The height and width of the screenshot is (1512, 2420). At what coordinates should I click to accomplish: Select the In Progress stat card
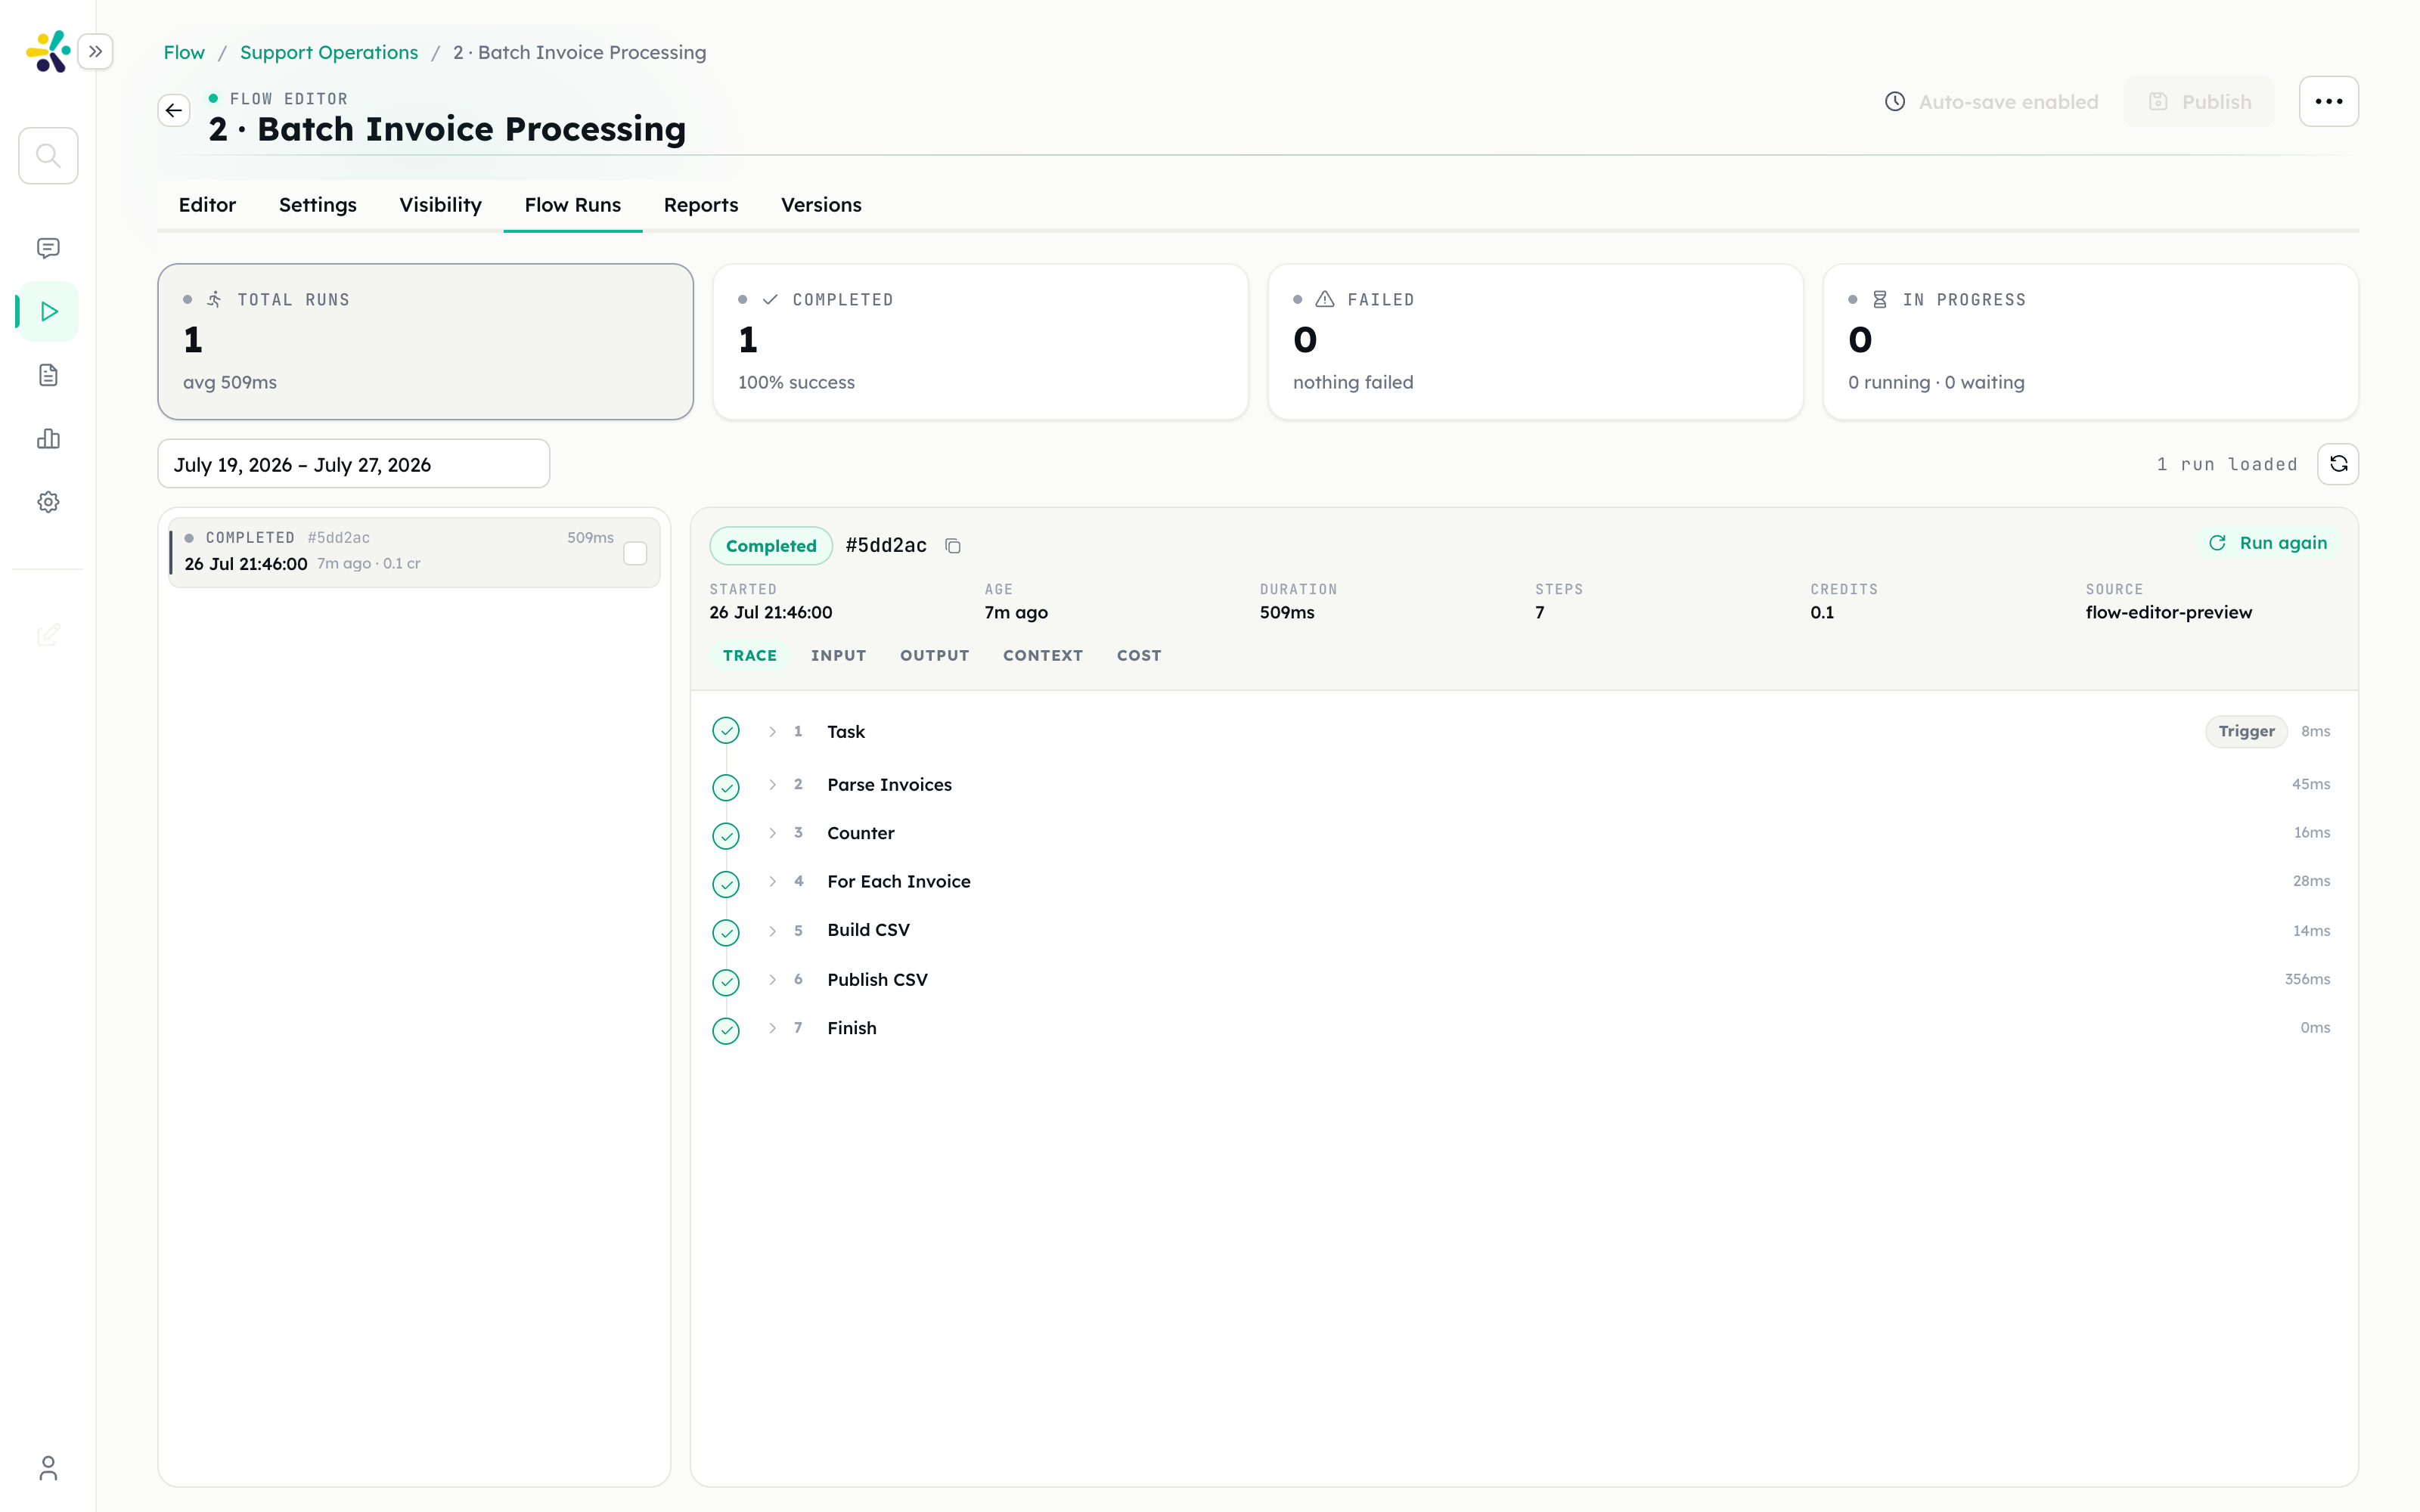pos(2090,342)
